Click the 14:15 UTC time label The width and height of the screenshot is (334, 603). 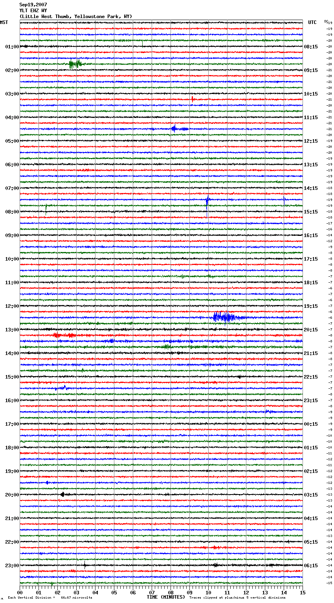311,188
